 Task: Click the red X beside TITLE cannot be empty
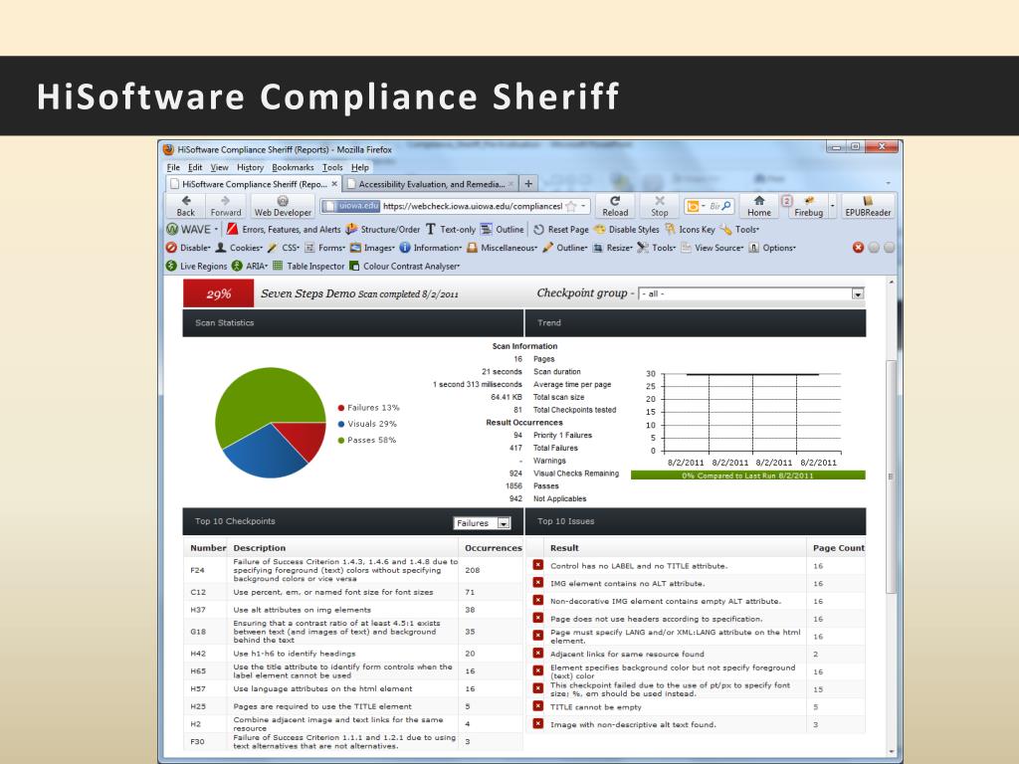tap(538, 706)
